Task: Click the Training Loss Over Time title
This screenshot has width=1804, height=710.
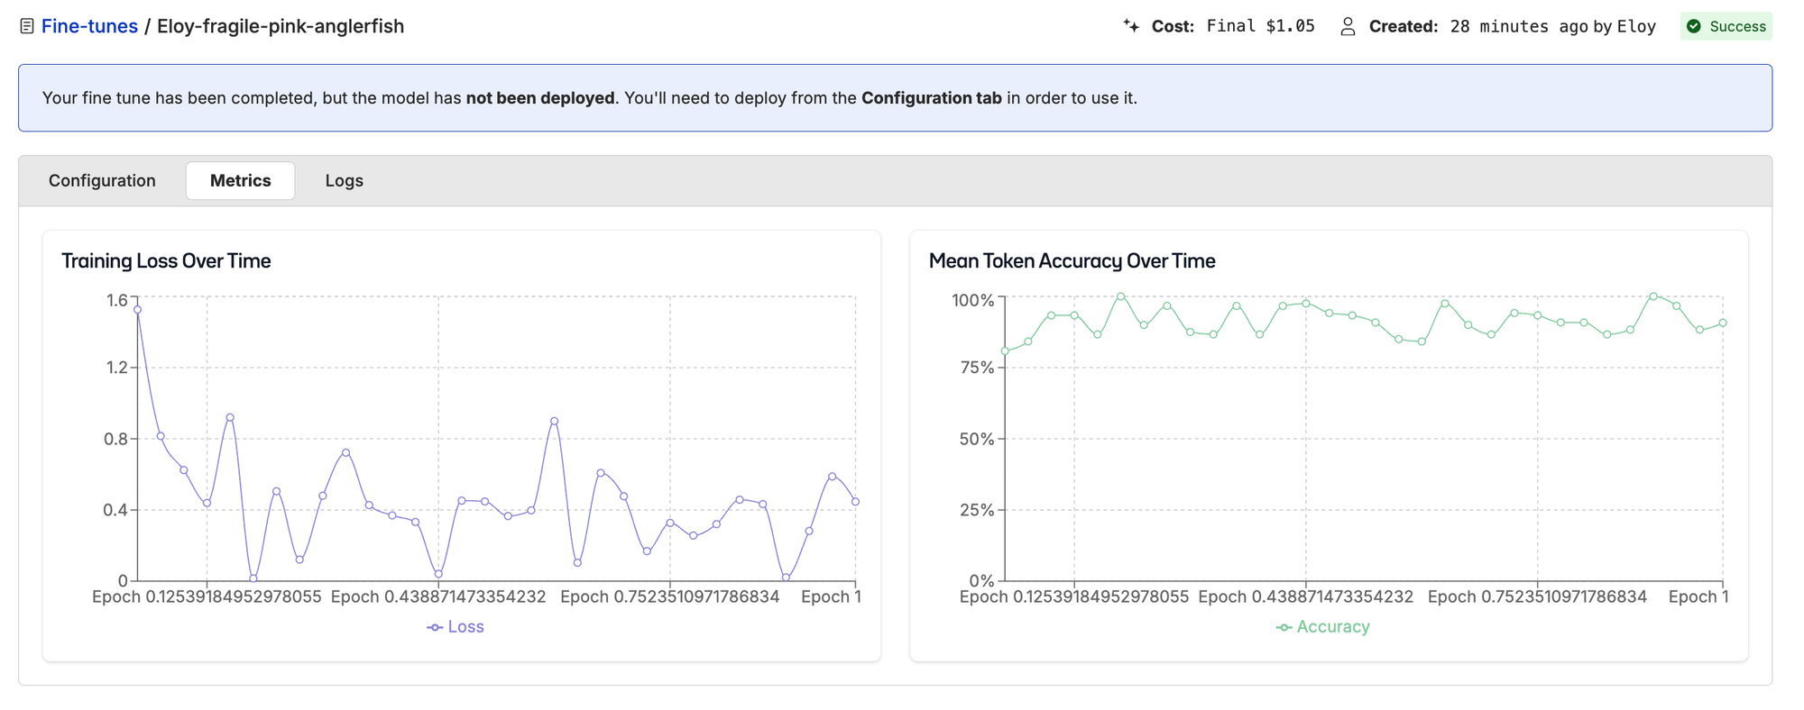Action: [x=166, y=260]
